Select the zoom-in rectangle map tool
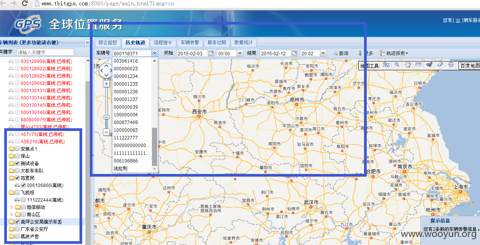 point(386,65)
